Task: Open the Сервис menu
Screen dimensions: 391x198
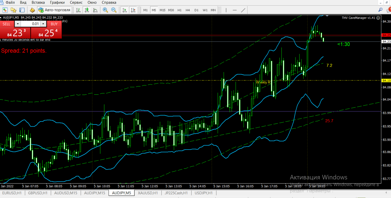Action: pyautogui.click(x=76, y=2)
